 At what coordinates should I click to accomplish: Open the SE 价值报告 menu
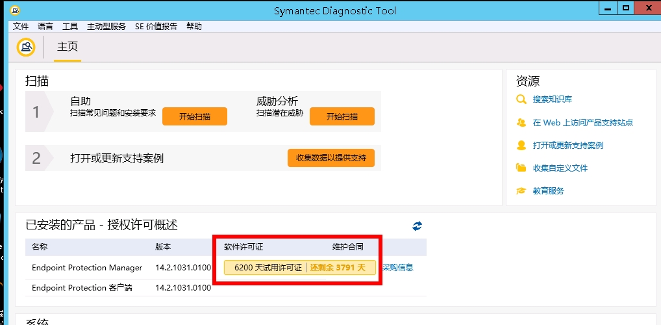156,26
